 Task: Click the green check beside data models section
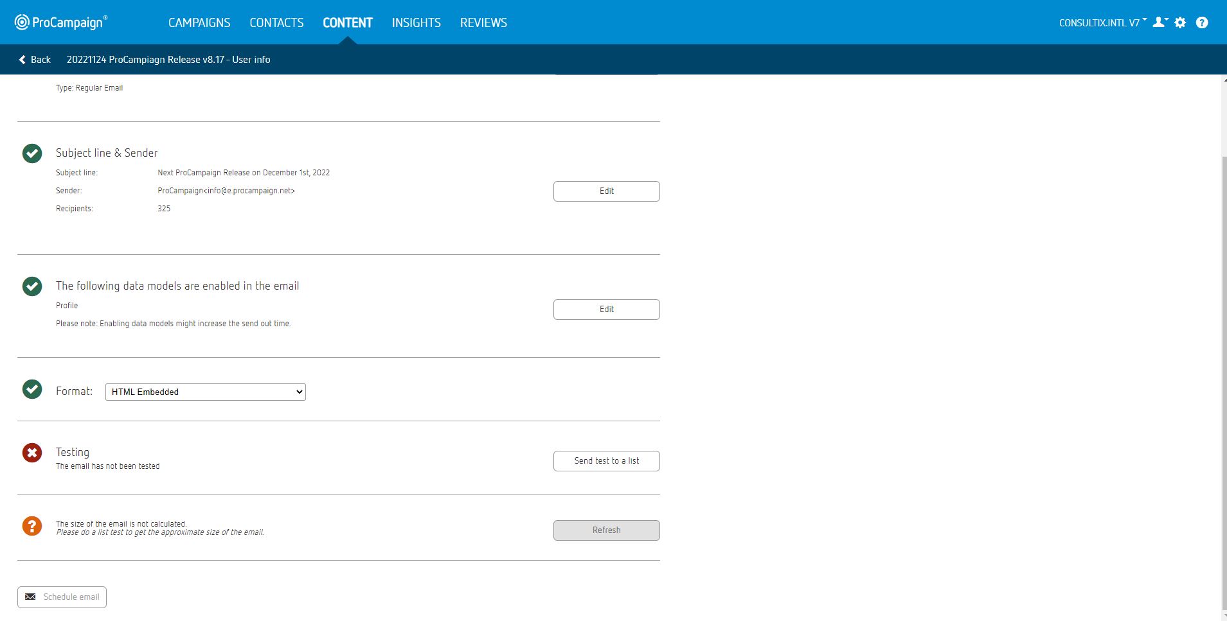32,286
